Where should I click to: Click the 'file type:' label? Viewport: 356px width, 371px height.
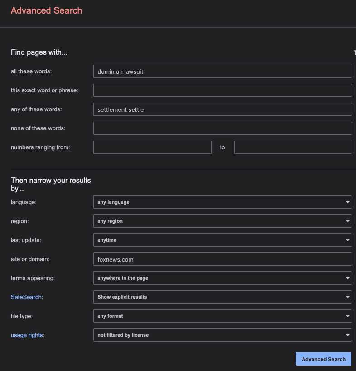point(22,316)
